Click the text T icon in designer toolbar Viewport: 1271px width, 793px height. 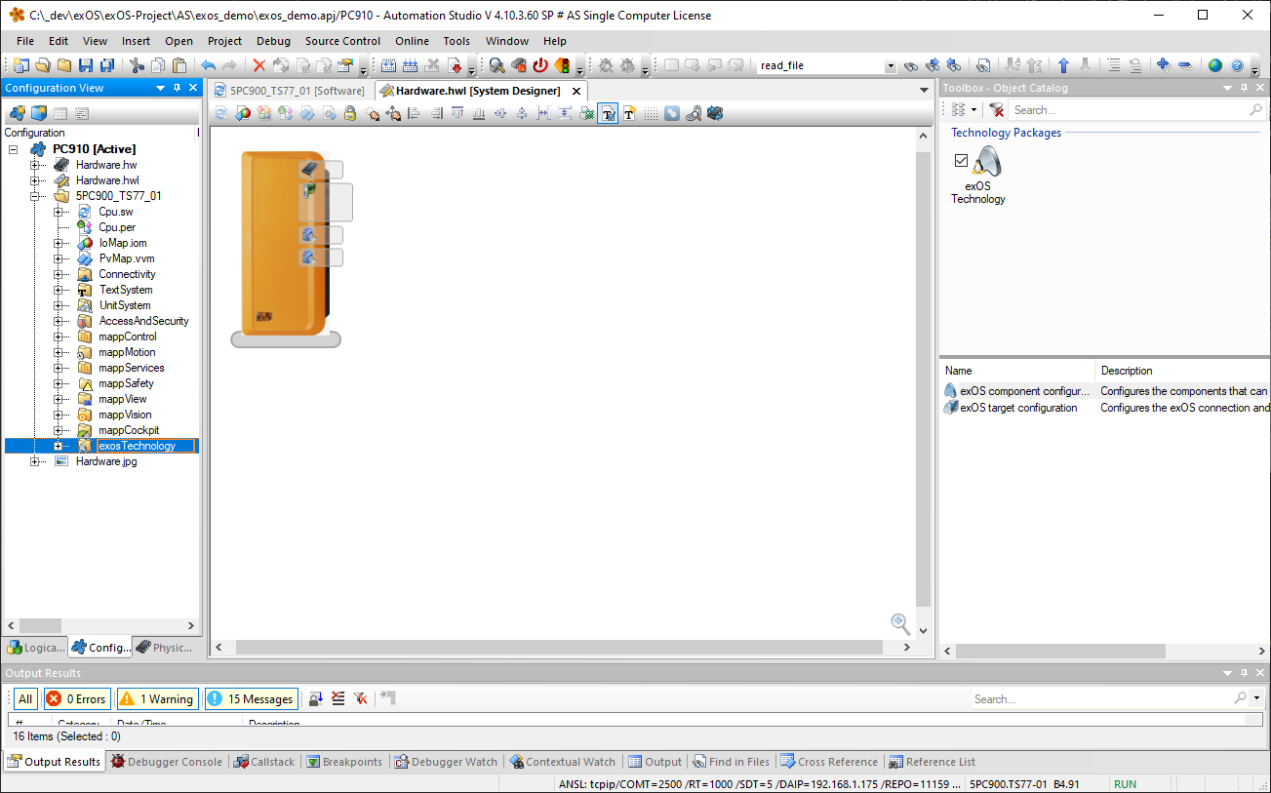point(629,113)
